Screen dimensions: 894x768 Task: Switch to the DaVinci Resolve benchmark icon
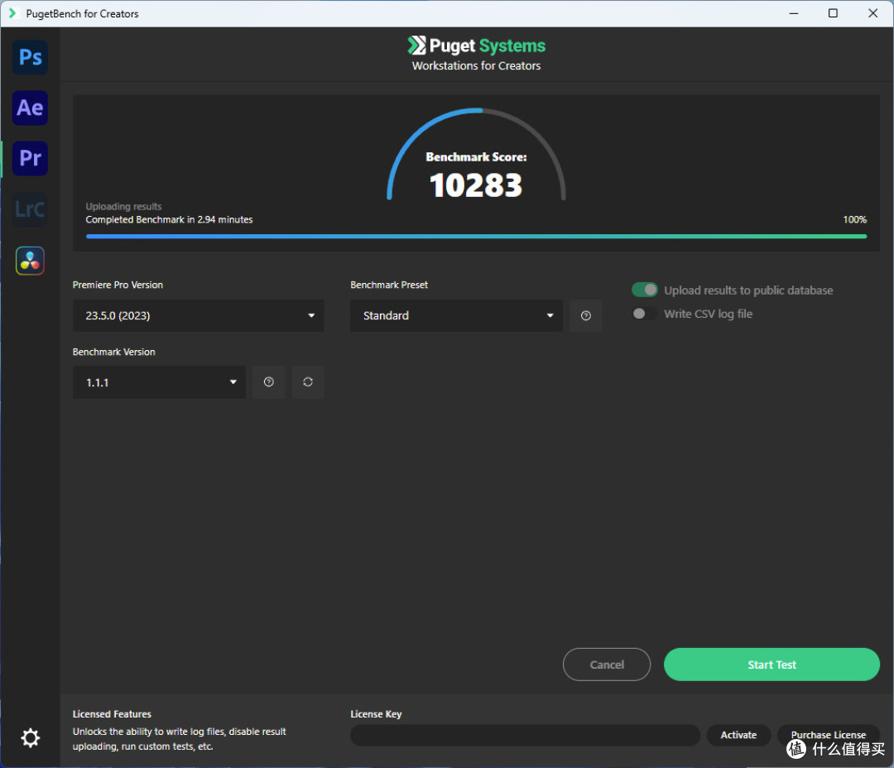coord(31,261)
